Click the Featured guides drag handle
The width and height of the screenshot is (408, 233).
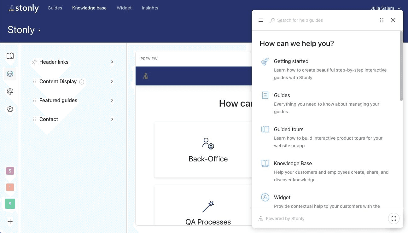tap(34, 100)
